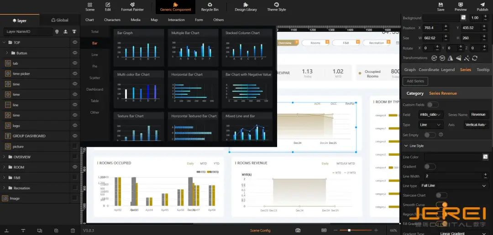Viewport: 493px width, 235px height.
Task: Expand the Button folder
Action: click(7, 53)
